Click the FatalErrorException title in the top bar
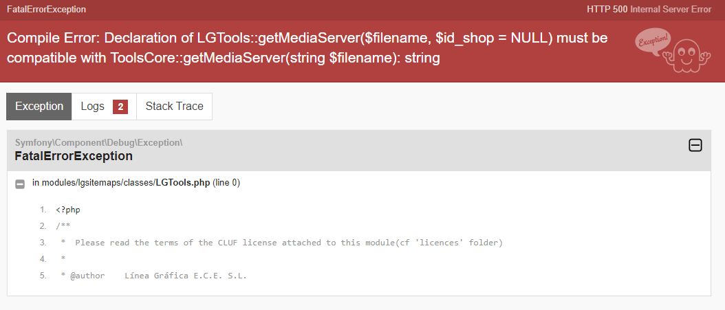The image size is (725, 310). 46,10
